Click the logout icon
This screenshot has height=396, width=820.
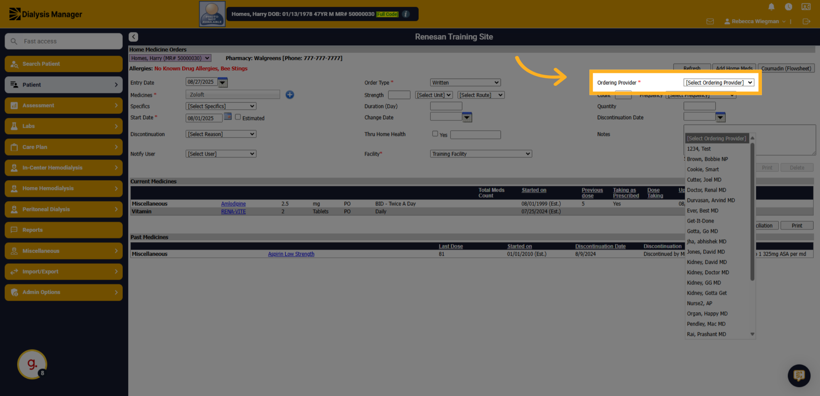pos(806,22)
